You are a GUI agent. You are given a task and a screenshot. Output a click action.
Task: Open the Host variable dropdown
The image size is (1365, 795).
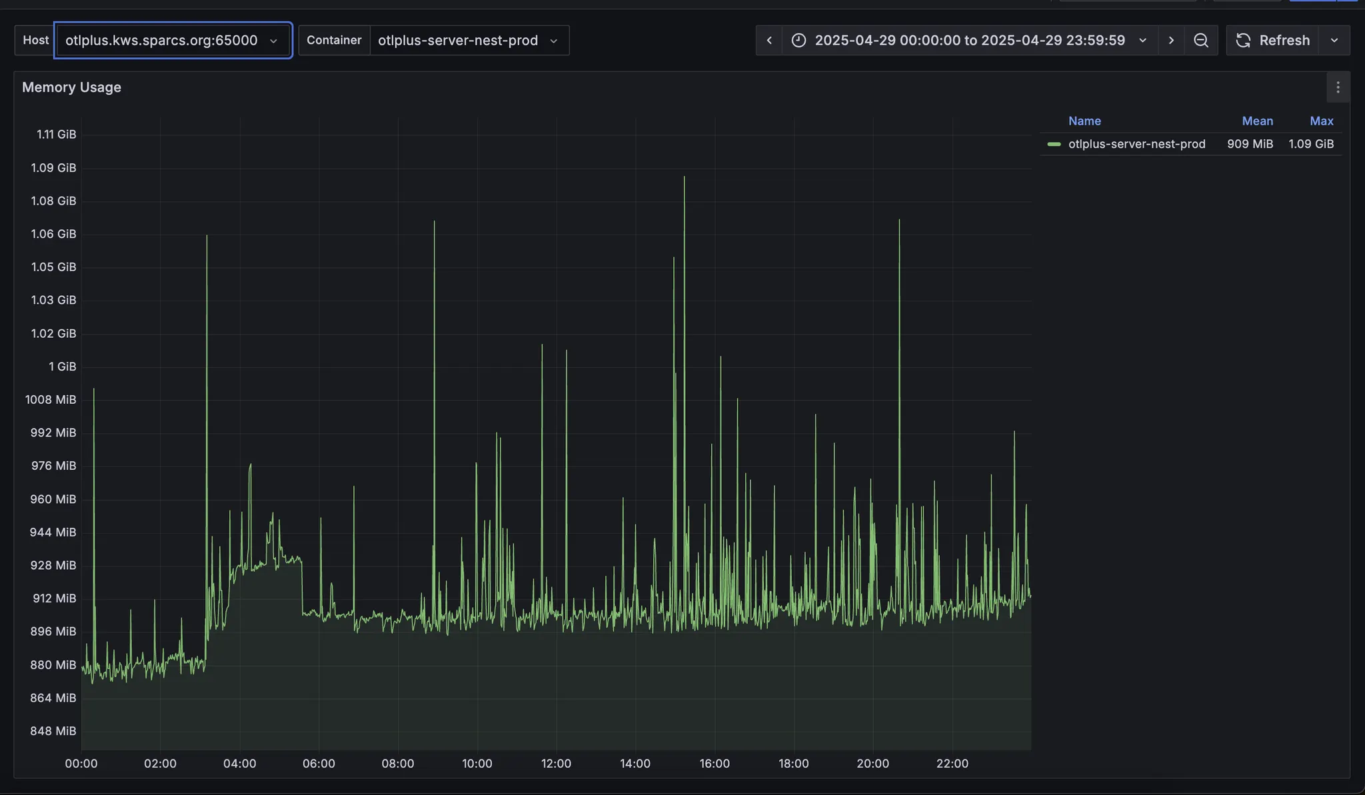click(x=173, y=40)
